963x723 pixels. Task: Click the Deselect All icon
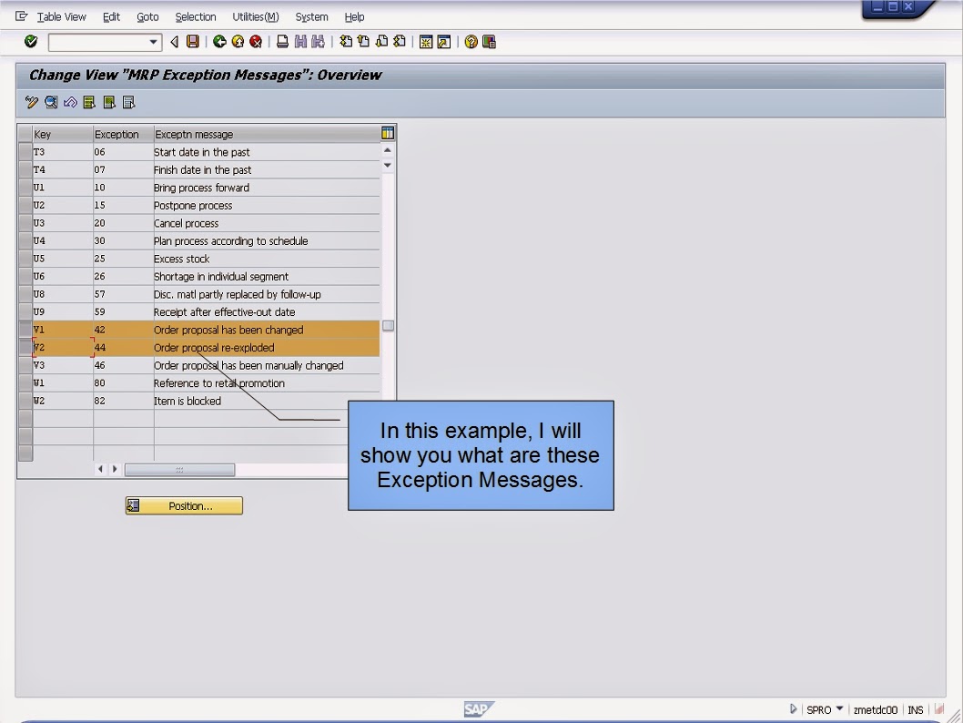pyautogui.click(x=128, y=103)
